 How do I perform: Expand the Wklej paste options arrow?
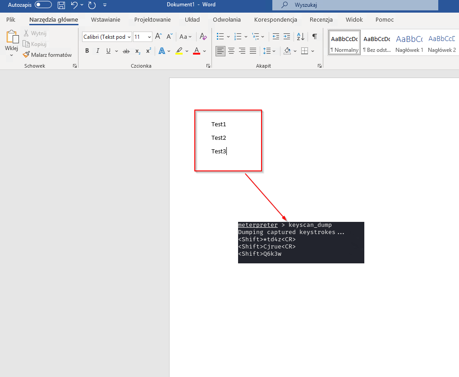click(11, 55)
